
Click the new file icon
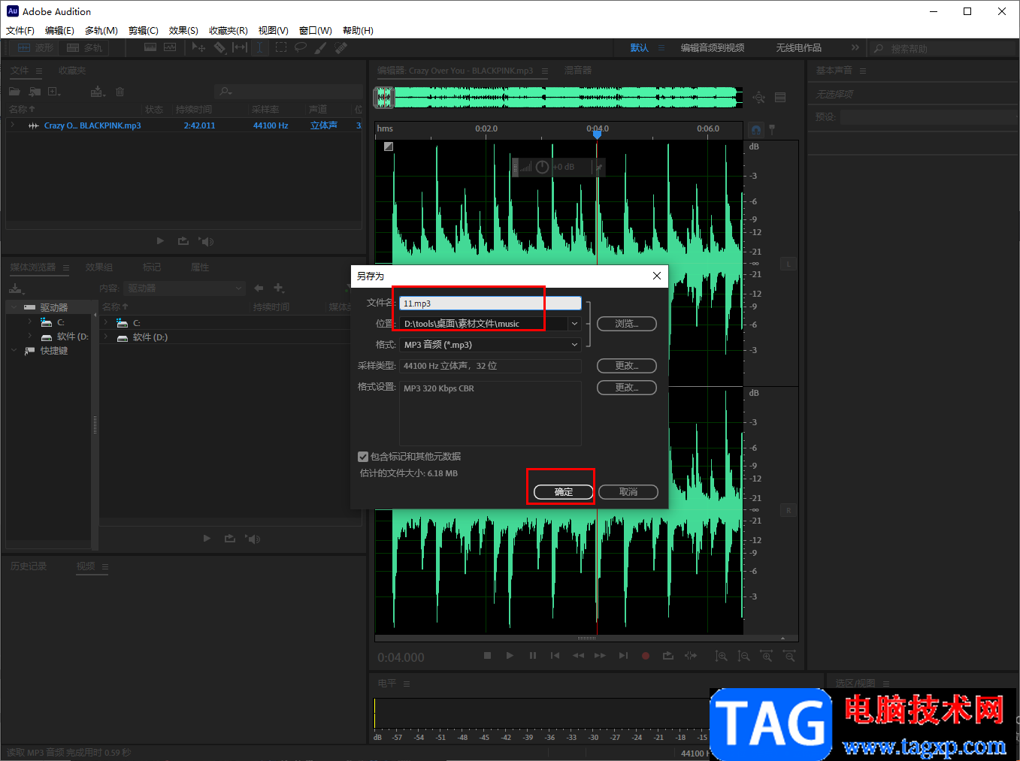(x=54, y=92)
